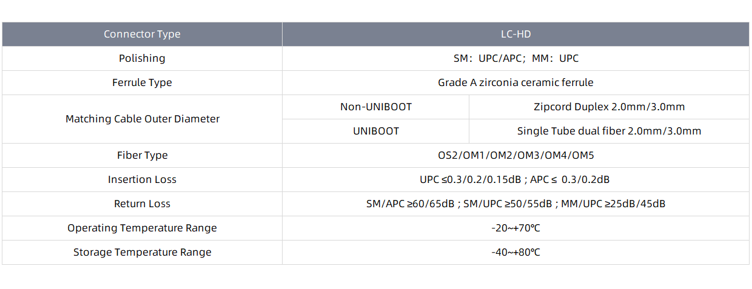The width and height of the screenshot is (752, 289).
Task: Click the -40~+80℃ storage temperature value
Action: [515, 252]
